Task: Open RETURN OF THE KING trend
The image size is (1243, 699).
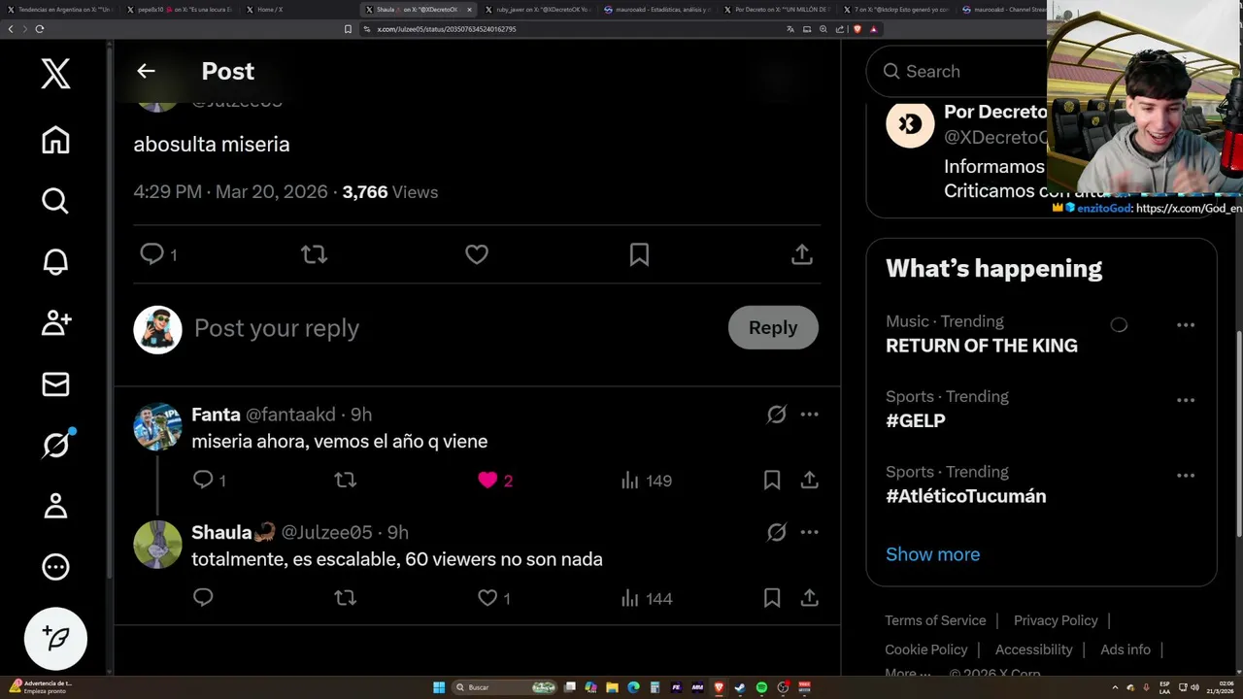Action: 982,346
